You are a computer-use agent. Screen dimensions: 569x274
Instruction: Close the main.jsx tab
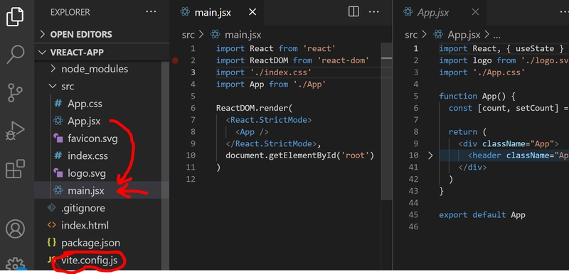[x=252, y=12]
